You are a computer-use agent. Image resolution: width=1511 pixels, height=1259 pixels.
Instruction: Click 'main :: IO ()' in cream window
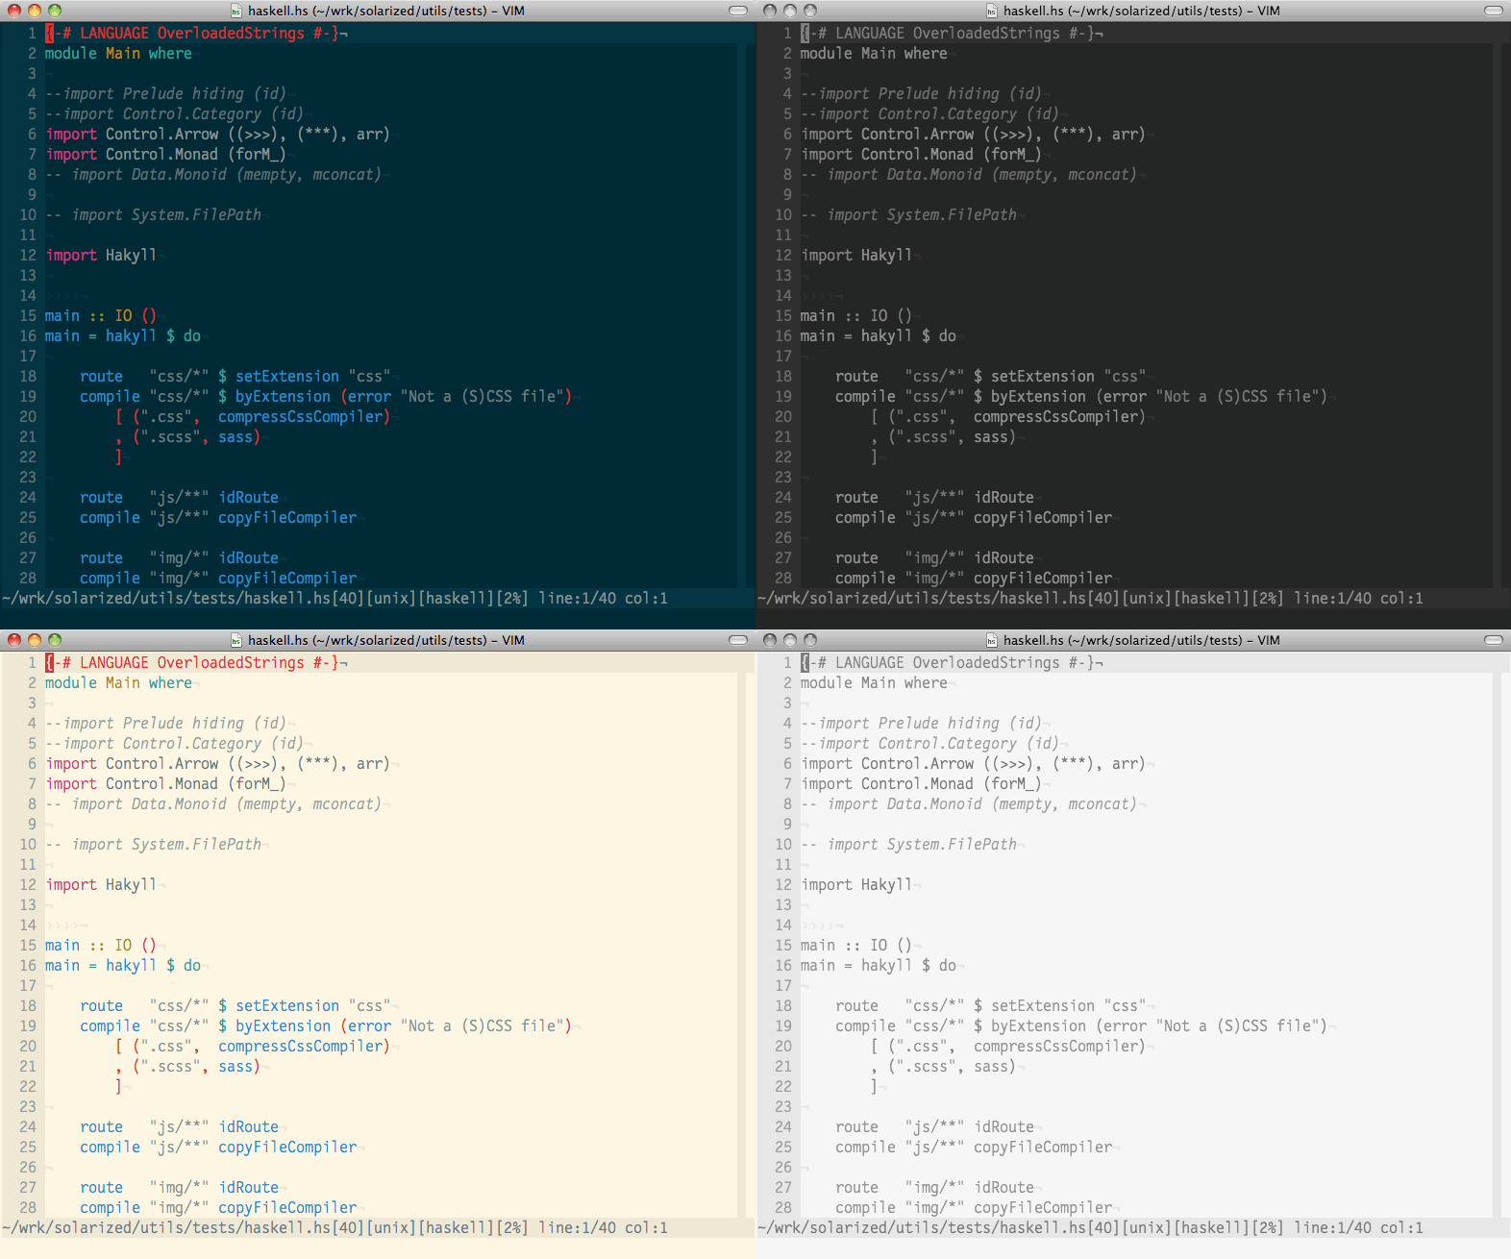coord(101,945)
